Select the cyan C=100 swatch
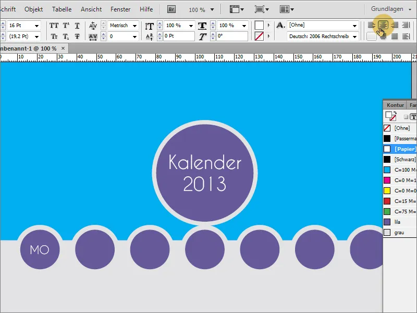Image resolution: width=417 pixels, height=313 pixels. pos(400,170)
